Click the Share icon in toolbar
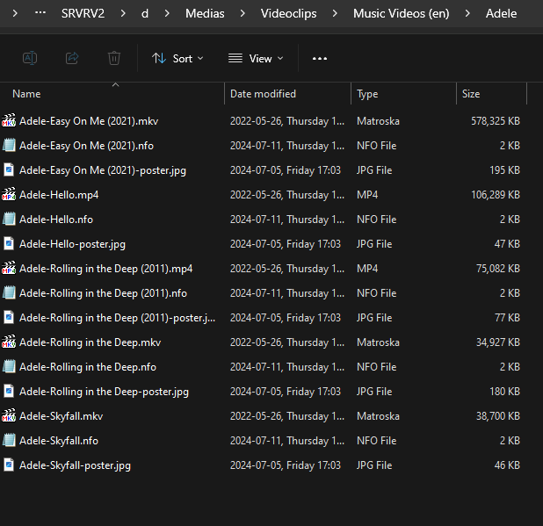The height and width of the screenshot is (526, 543). click(x=72, y=58)
